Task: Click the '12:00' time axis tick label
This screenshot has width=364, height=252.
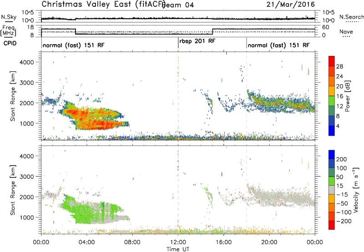Action: click(178, 242)
